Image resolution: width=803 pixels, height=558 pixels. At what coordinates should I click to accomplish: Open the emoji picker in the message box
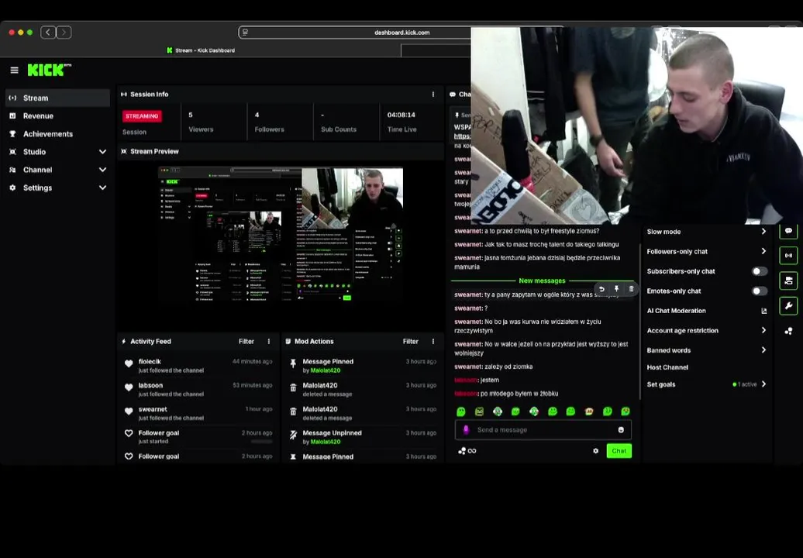621,430
